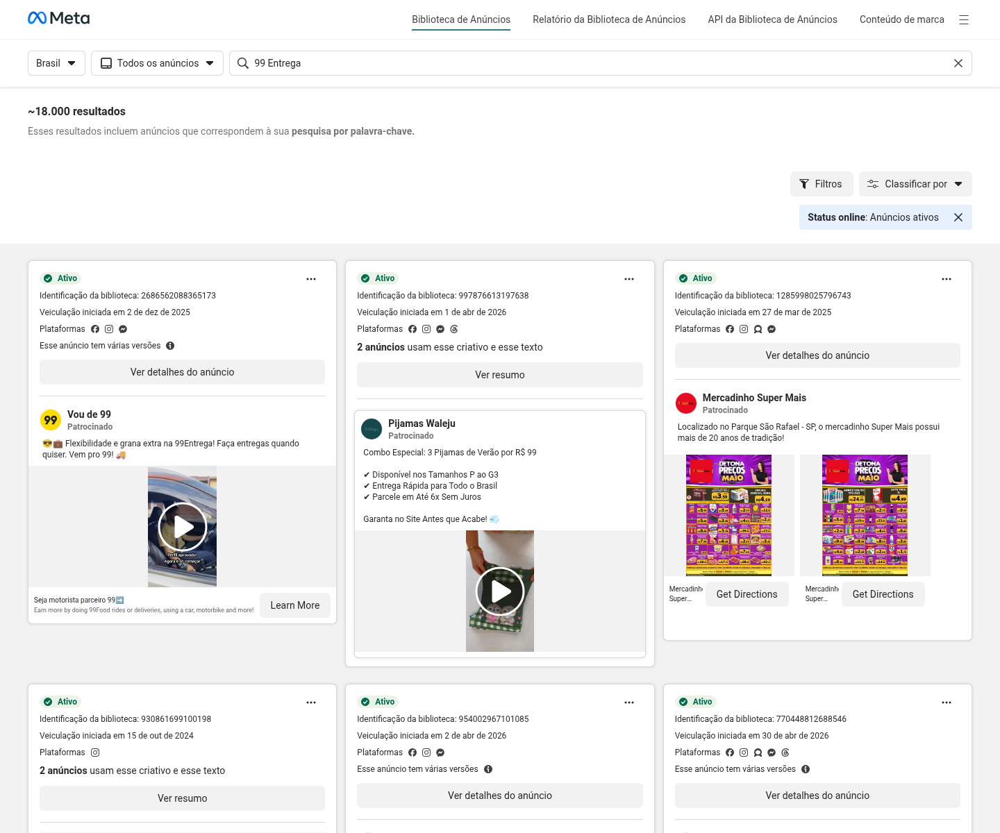Click the Vou de 99 profile avatar
Screen dimensions: 1000x833
point(51,420)
